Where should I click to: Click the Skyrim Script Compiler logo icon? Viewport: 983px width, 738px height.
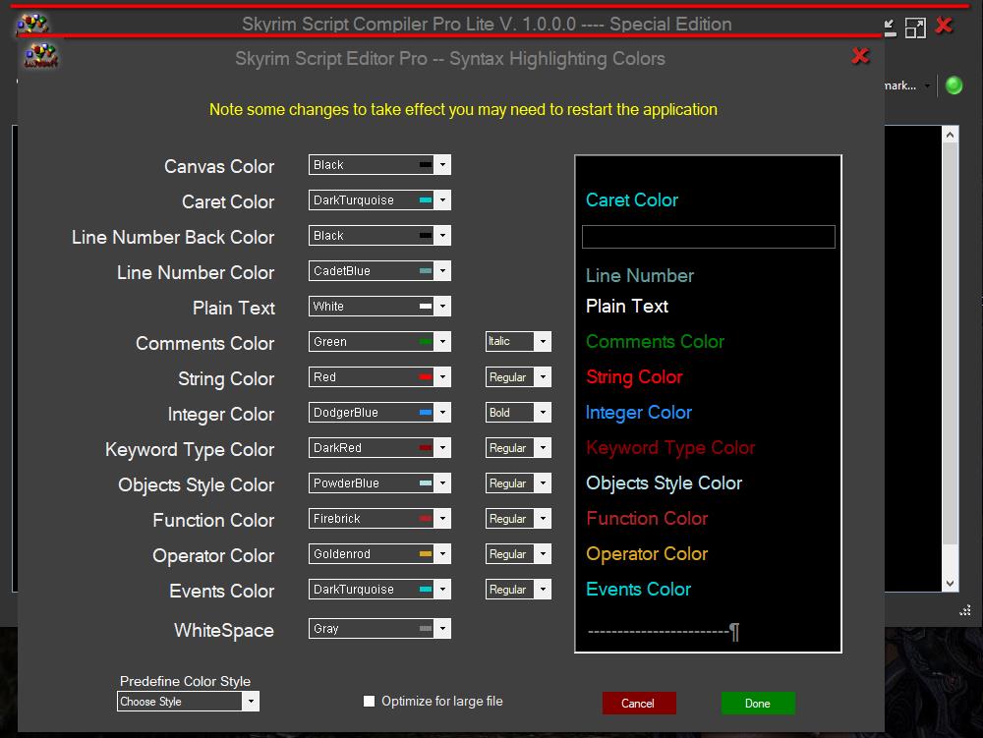click(33, 24)
